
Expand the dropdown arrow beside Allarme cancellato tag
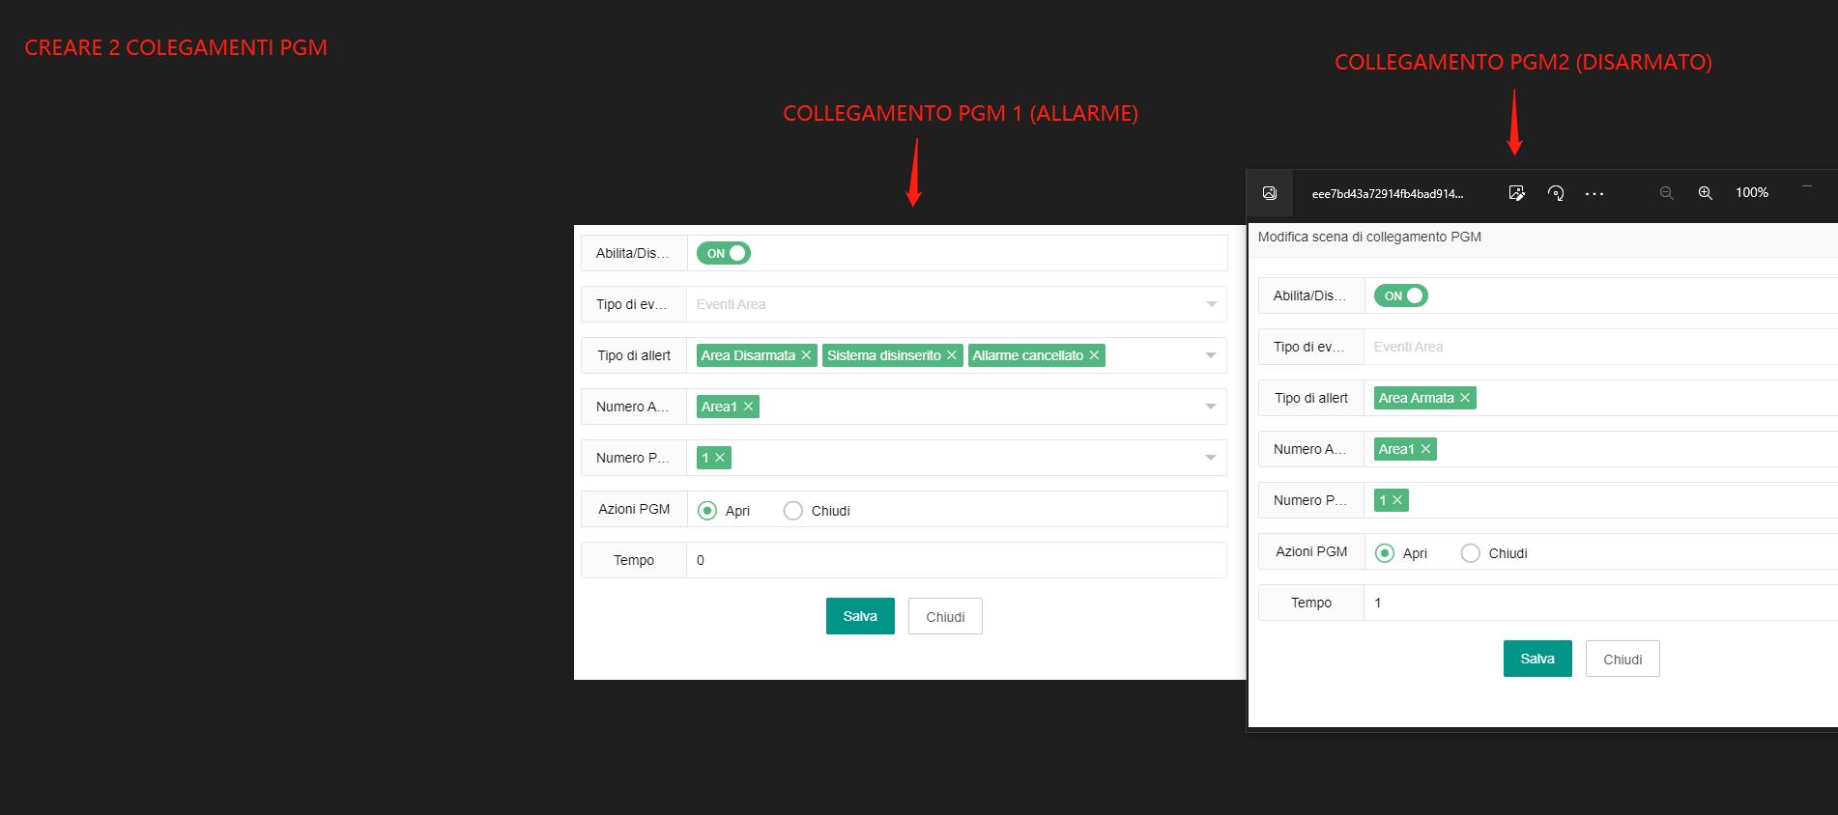tap(1211, 355)
